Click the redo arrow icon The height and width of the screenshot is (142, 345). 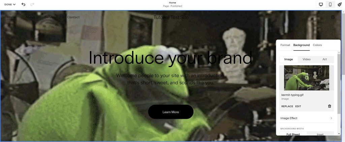32,4
